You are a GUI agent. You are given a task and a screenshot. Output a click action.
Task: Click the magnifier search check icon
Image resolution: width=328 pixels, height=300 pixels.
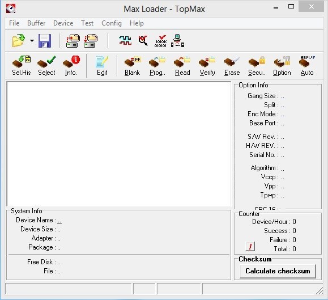point(143,40)
